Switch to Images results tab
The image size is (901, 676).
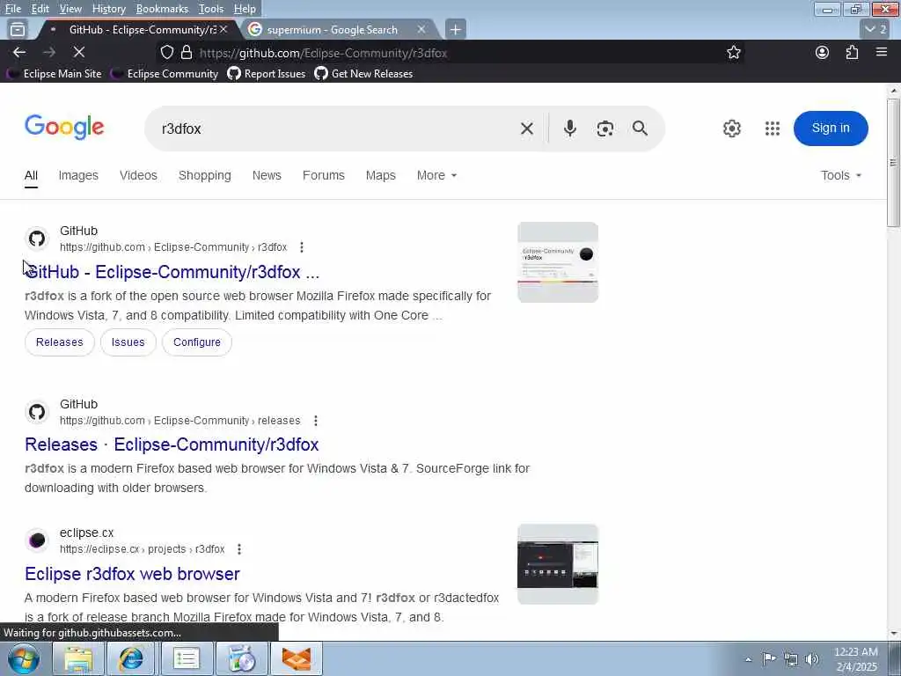(x=78, y=175)
